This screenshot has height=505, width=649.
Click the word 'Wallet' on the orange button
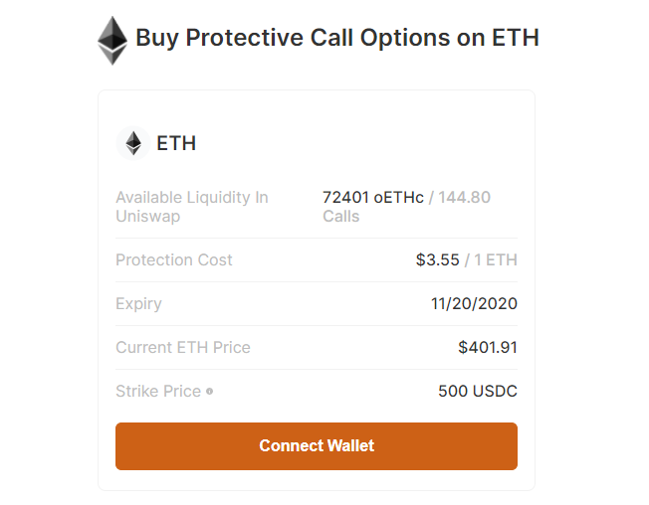(350, 446)
